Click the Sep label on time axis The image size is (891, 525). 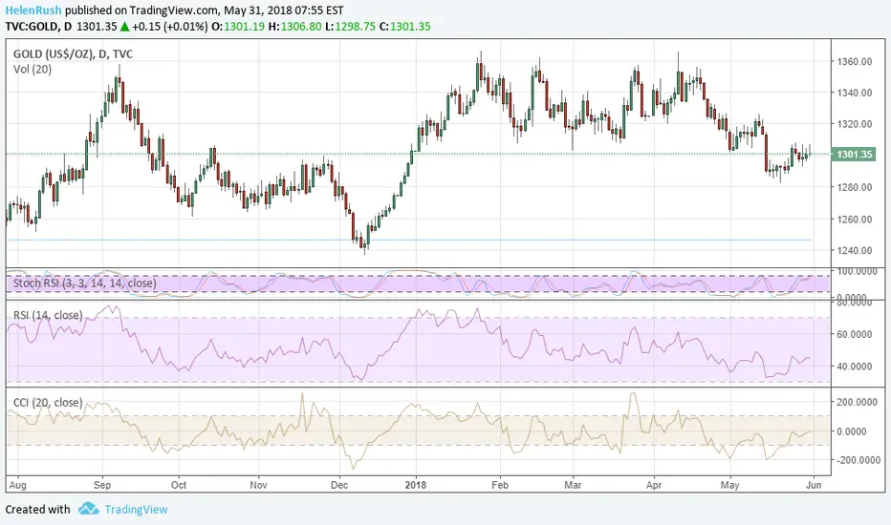click(x=102, y=485)
